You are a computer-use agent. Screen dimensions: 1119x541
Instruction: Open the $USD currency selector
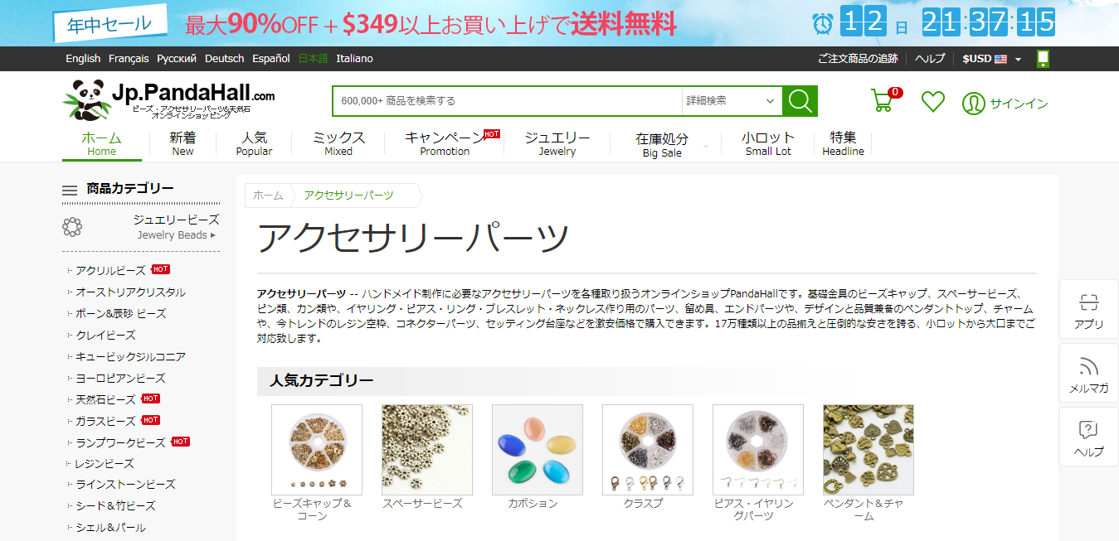991,59
